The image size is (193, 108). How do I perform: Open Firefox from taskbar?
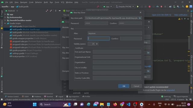click(x=115, y=104)
